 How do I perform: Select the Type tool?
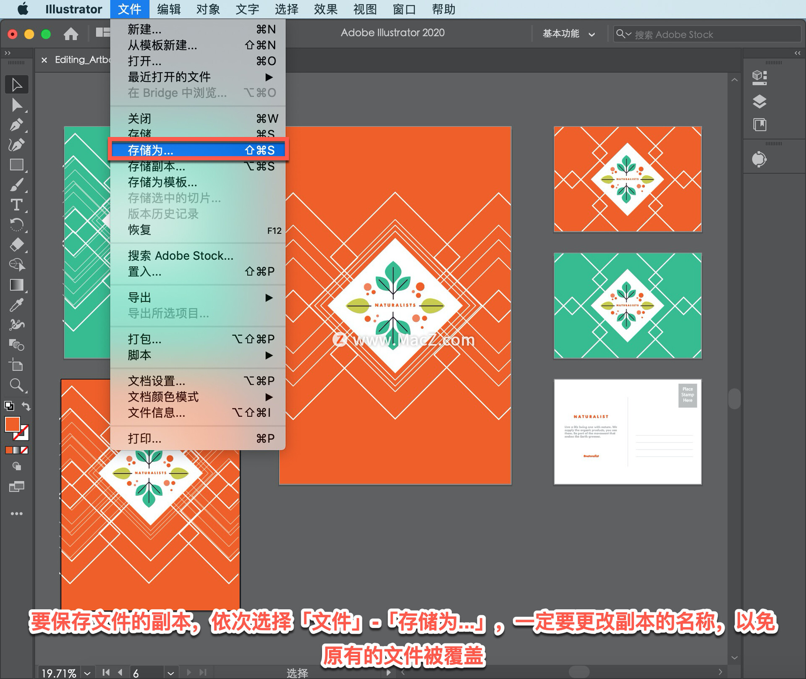(16, 205)
